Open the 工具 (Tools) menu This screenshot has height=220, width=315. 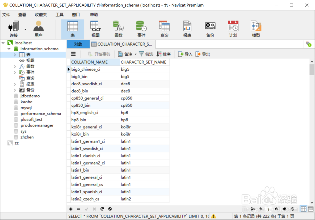tap(60, 14)
